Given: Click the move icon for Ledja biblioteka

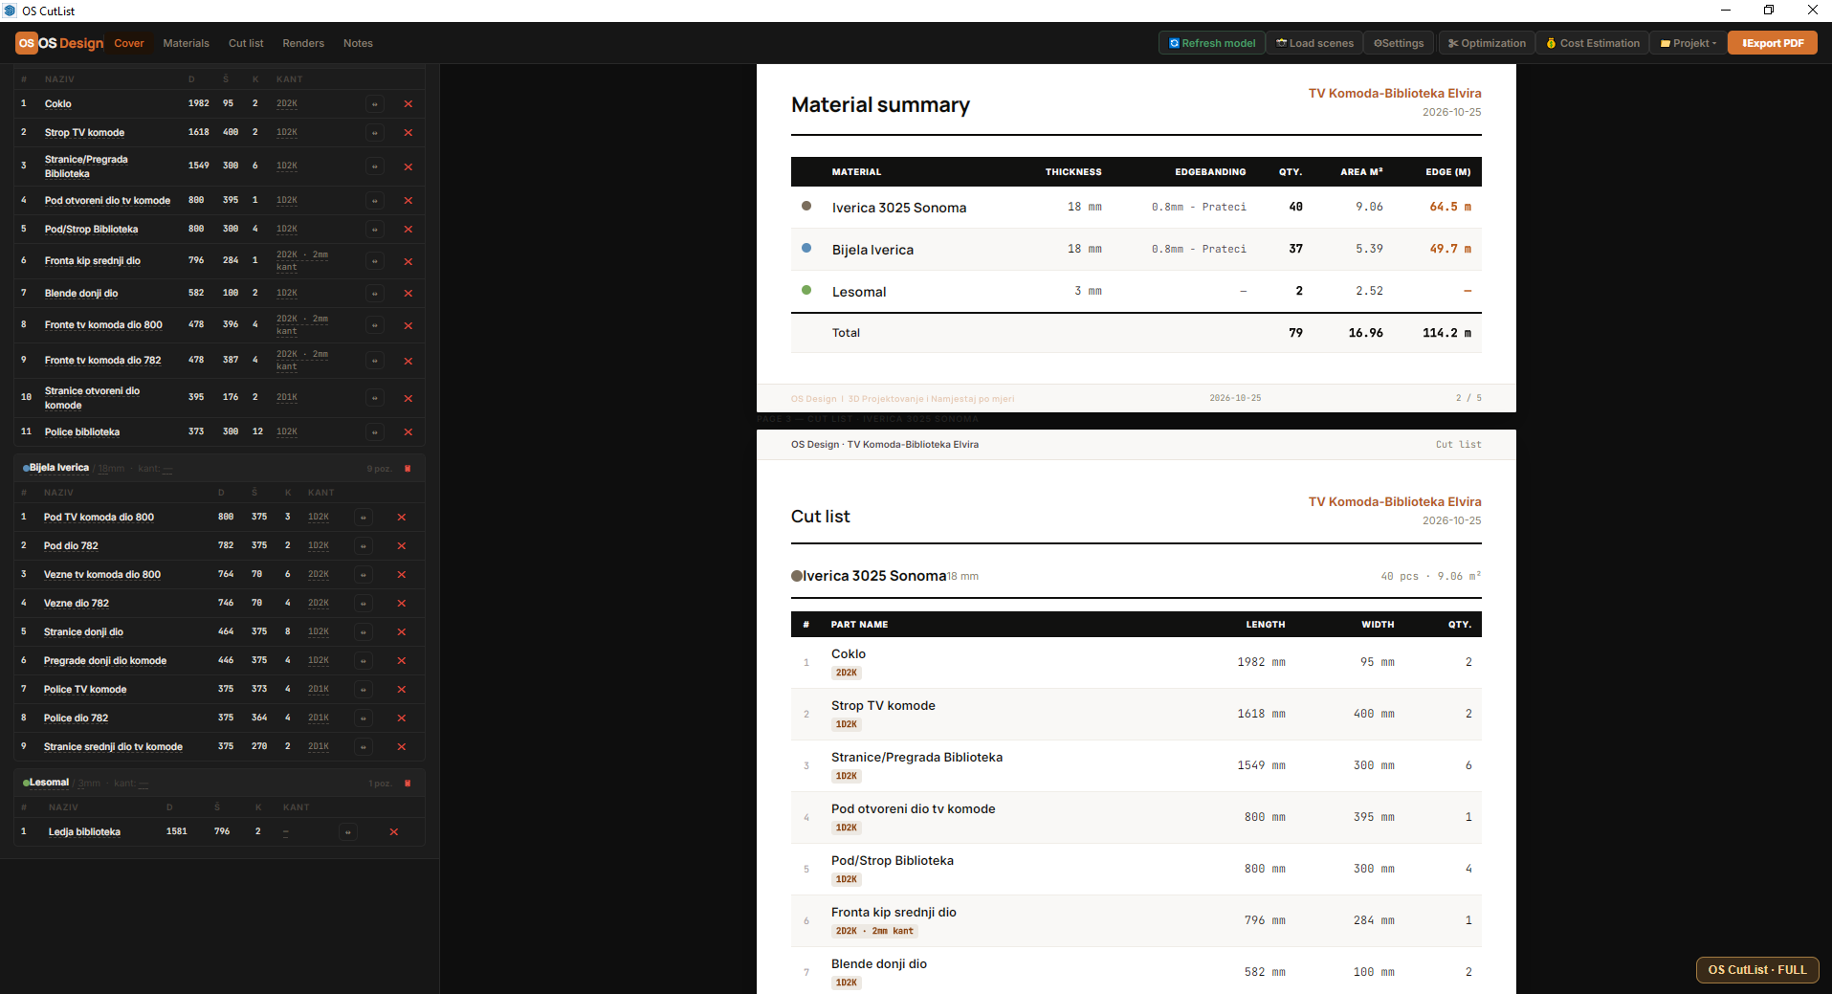Looking at the screenshot, I should [348, 832].
